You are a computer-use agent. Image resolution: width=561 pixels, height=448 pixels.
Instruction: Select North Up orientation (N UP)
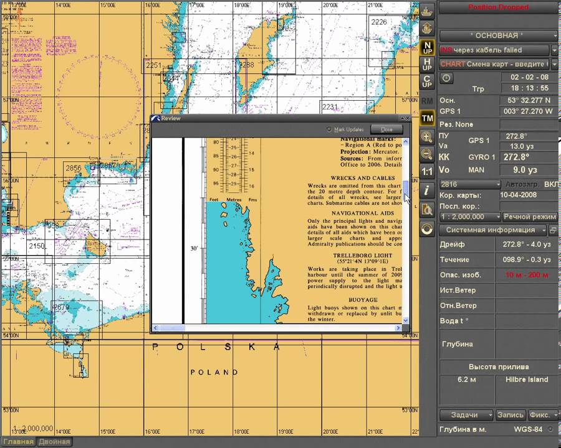pyautogui.click(x=427, y=48)
